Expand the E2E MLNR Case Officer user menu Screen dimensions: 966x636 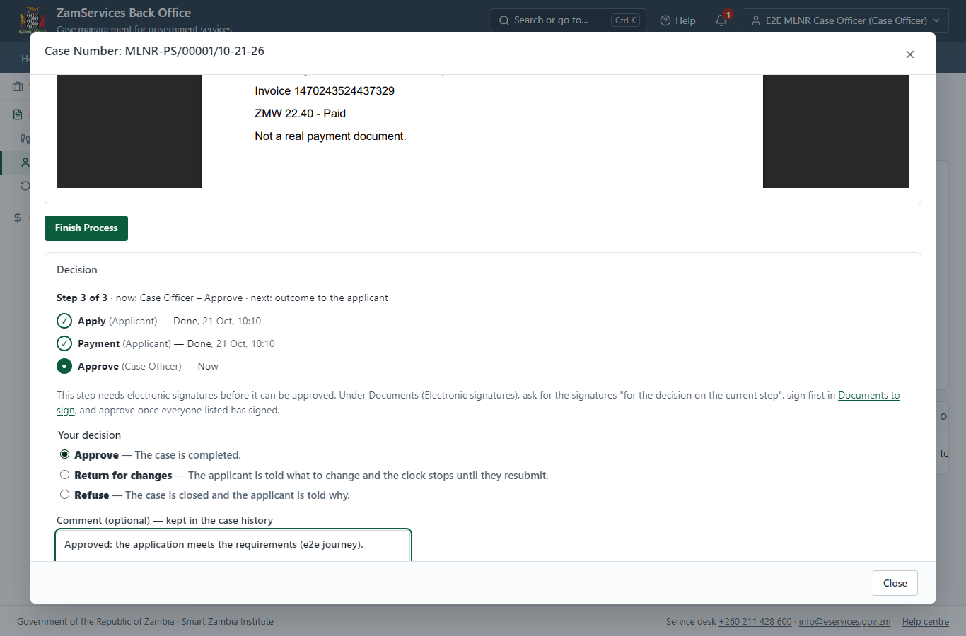point(846,20)
